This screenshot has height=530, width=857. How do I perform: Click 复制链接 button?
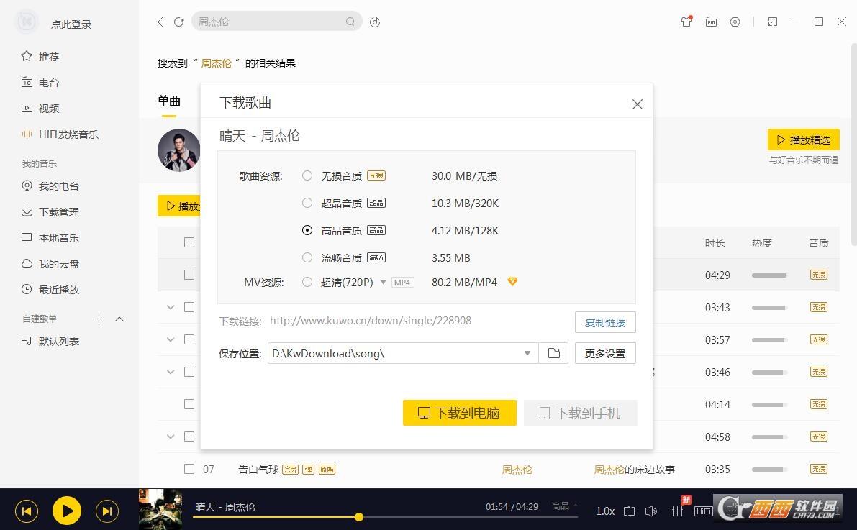tap(605, 322)
